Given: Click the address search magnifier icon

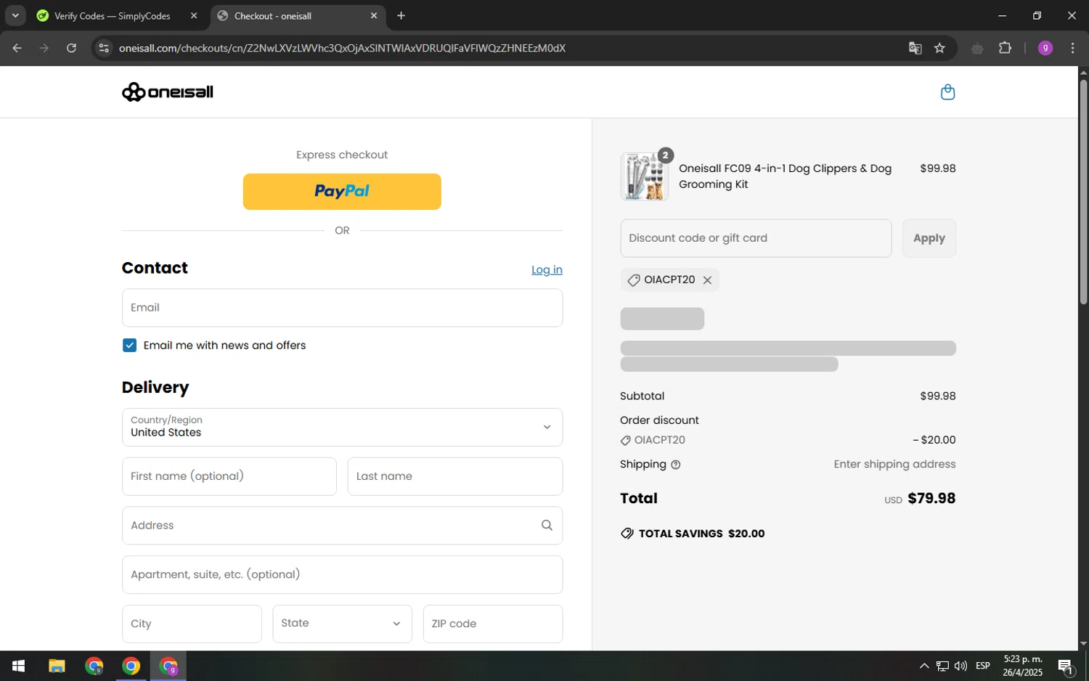Looking at the screenshot, I should click(547, 525).
